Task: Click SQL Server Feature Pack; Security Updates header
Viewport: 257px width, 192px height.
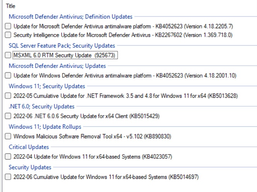Action: [62, 45]
